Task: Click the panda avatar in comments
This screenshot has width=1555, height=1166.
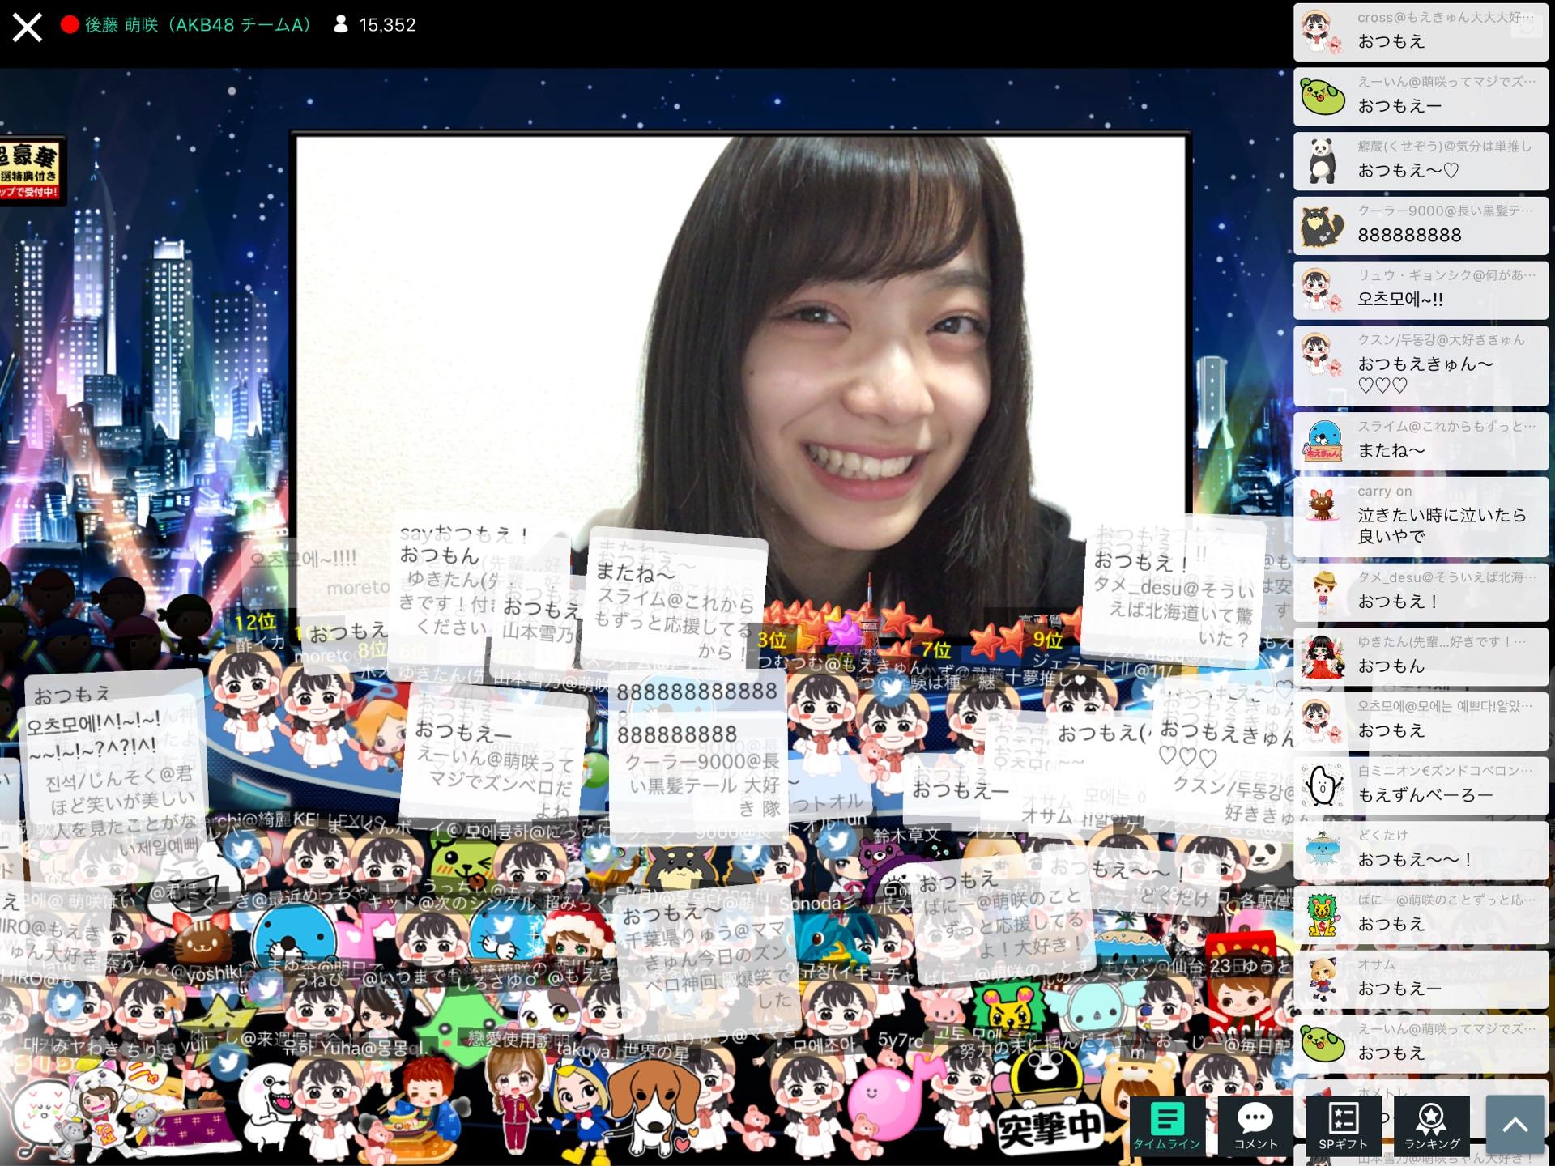Action: 1323,160
